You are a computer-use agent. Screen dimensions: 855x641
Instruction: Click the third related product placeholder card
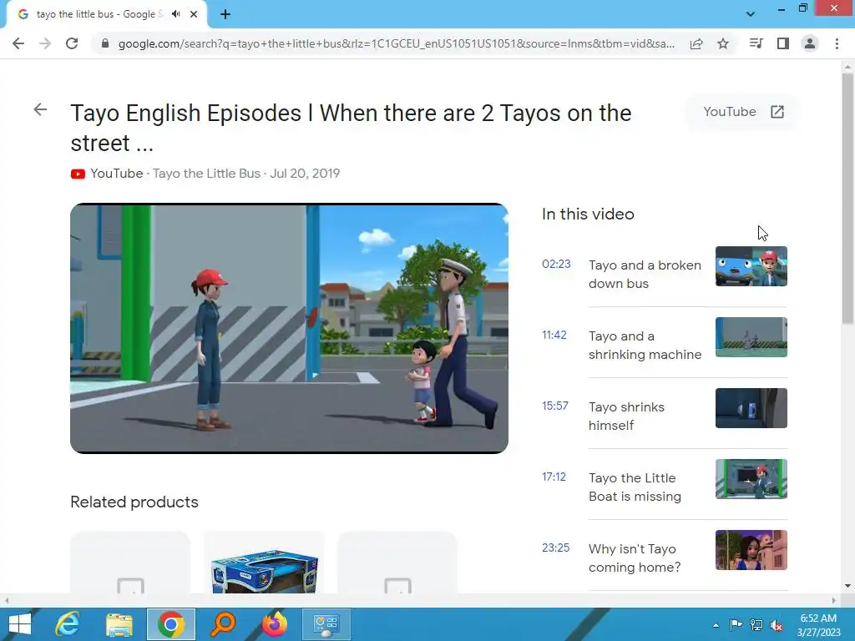[397, 563]
